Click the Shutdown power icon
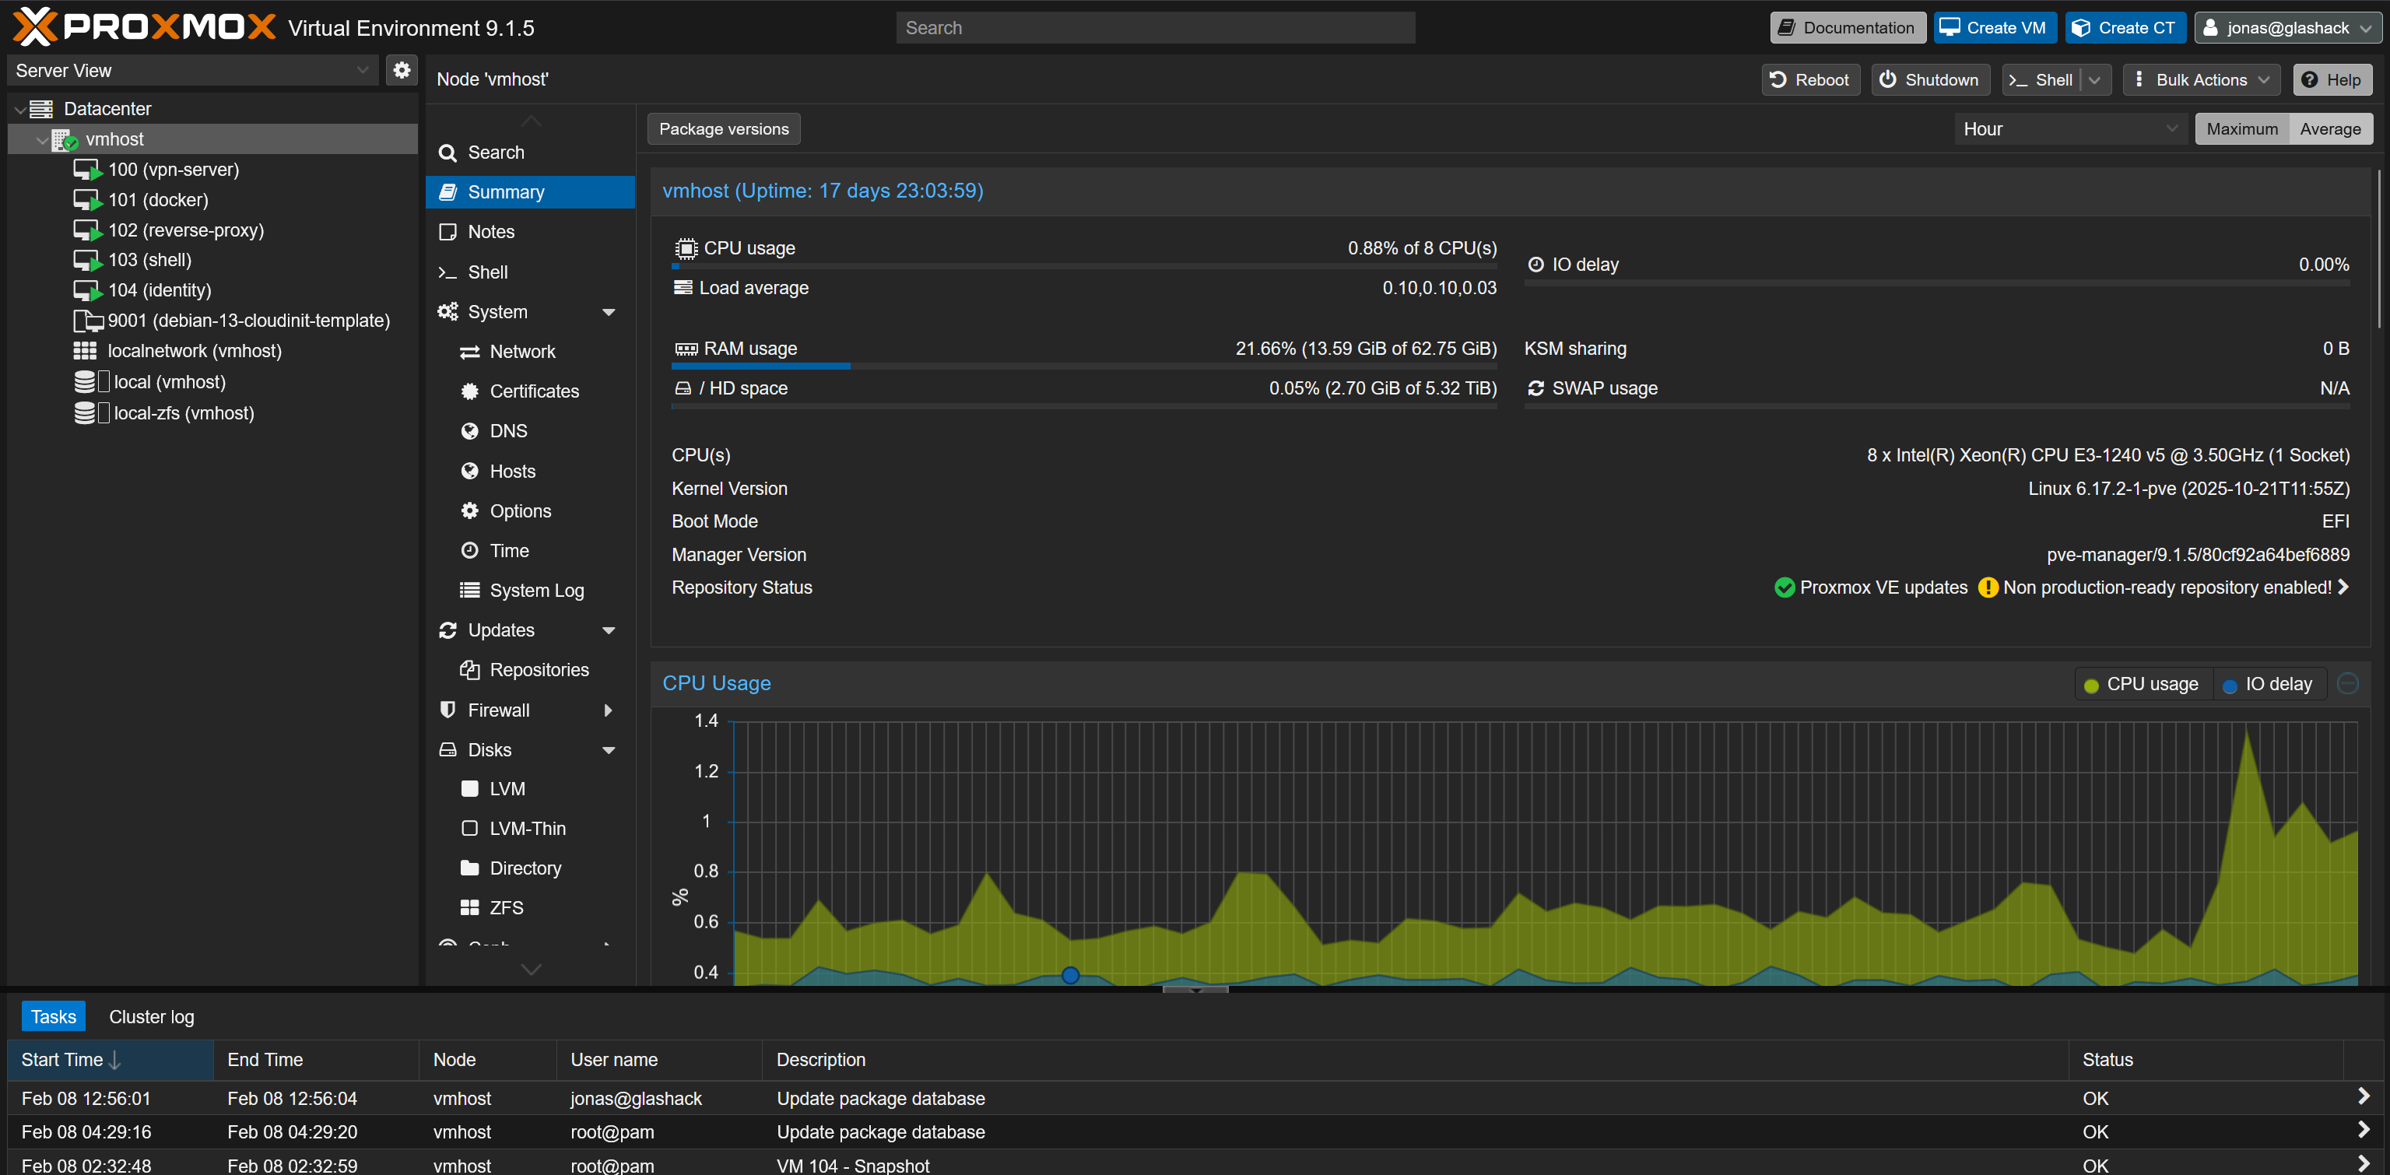Image resolution: width=2390 pixels, height=1175 pixels. pyautogui.click(x=1887, y=79)
